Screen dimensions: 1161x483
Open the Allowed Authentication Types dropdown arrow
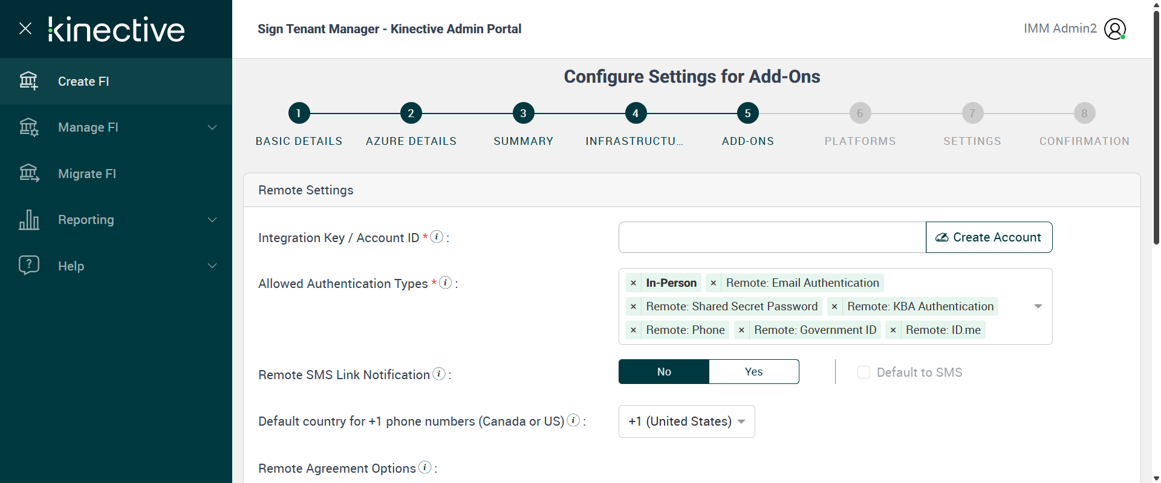tap(1038, 307)
